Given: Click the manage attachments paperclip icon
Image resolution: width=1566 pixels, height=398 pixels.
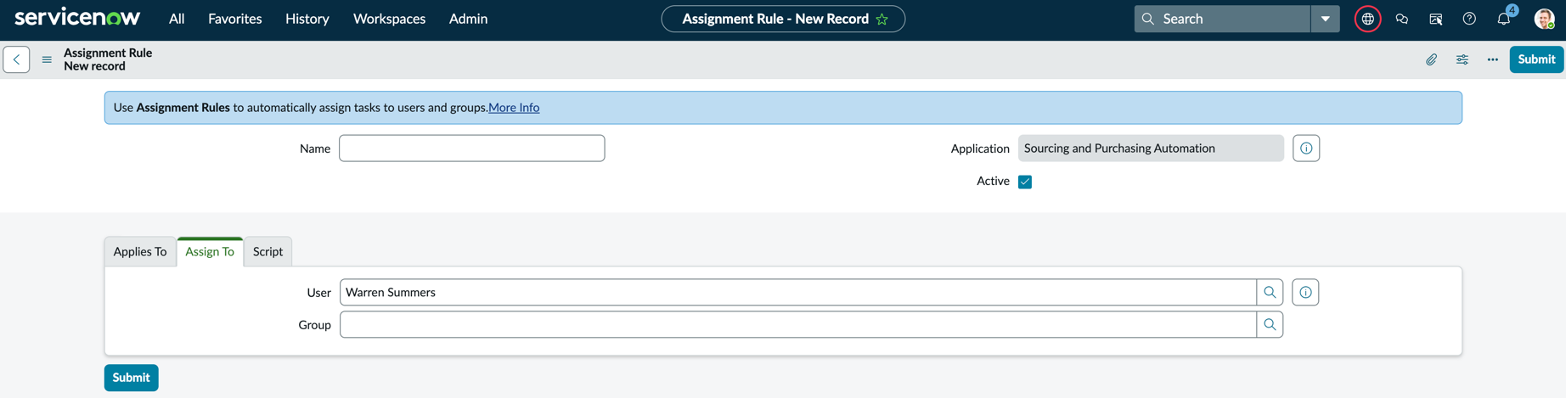Looking at the screenshot, I should [1432, 59].
